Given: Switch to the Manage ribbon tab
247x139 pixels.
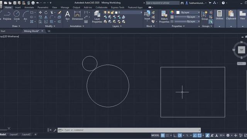Looking at the screenshot, I should pos(65,7).
